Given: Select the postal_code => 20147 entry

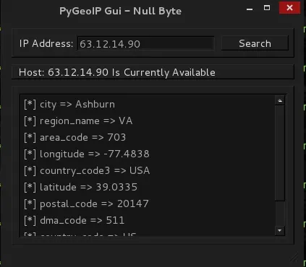Looking at the screenshot, I should (x=86, y=204).
